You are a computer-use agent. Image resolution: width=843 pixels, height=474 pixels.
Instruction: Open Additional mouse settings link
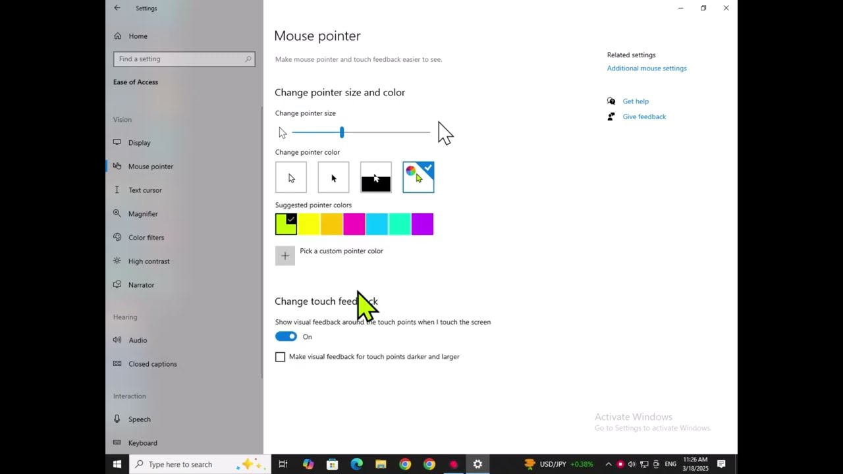click(x=647, y=68)
